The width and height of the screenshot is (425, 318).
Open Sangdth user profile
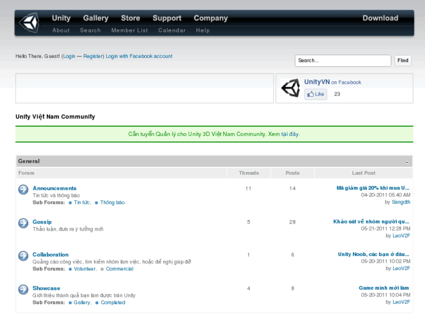tap(401, 202)
